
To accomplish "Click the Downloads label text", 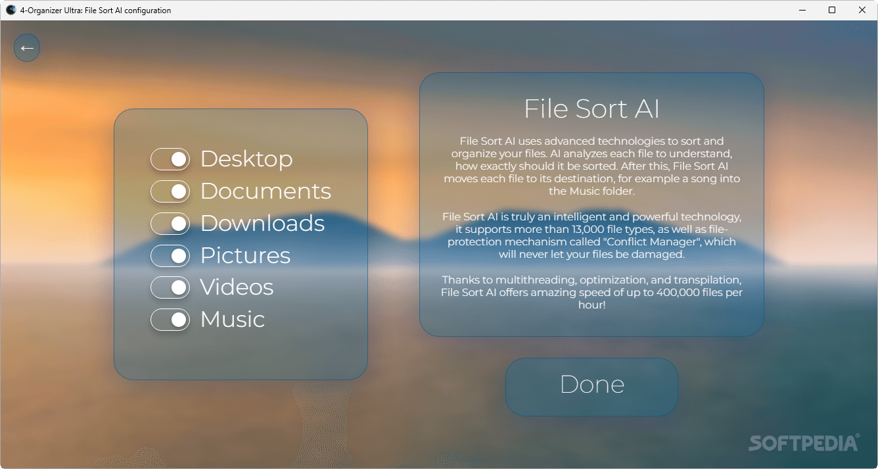I will point(262,223).
